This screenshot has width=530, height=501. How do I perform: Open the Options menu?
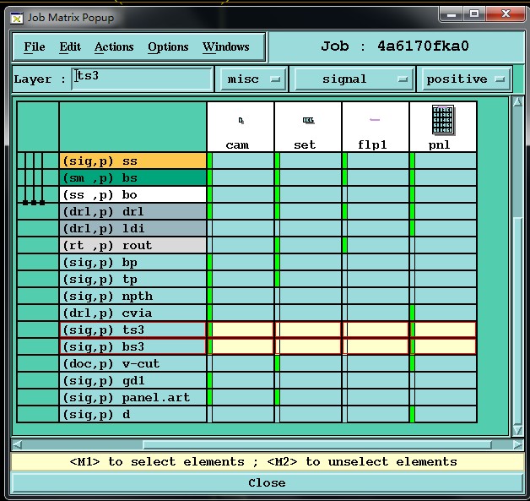pyautogui.click(x=168, y=46)
